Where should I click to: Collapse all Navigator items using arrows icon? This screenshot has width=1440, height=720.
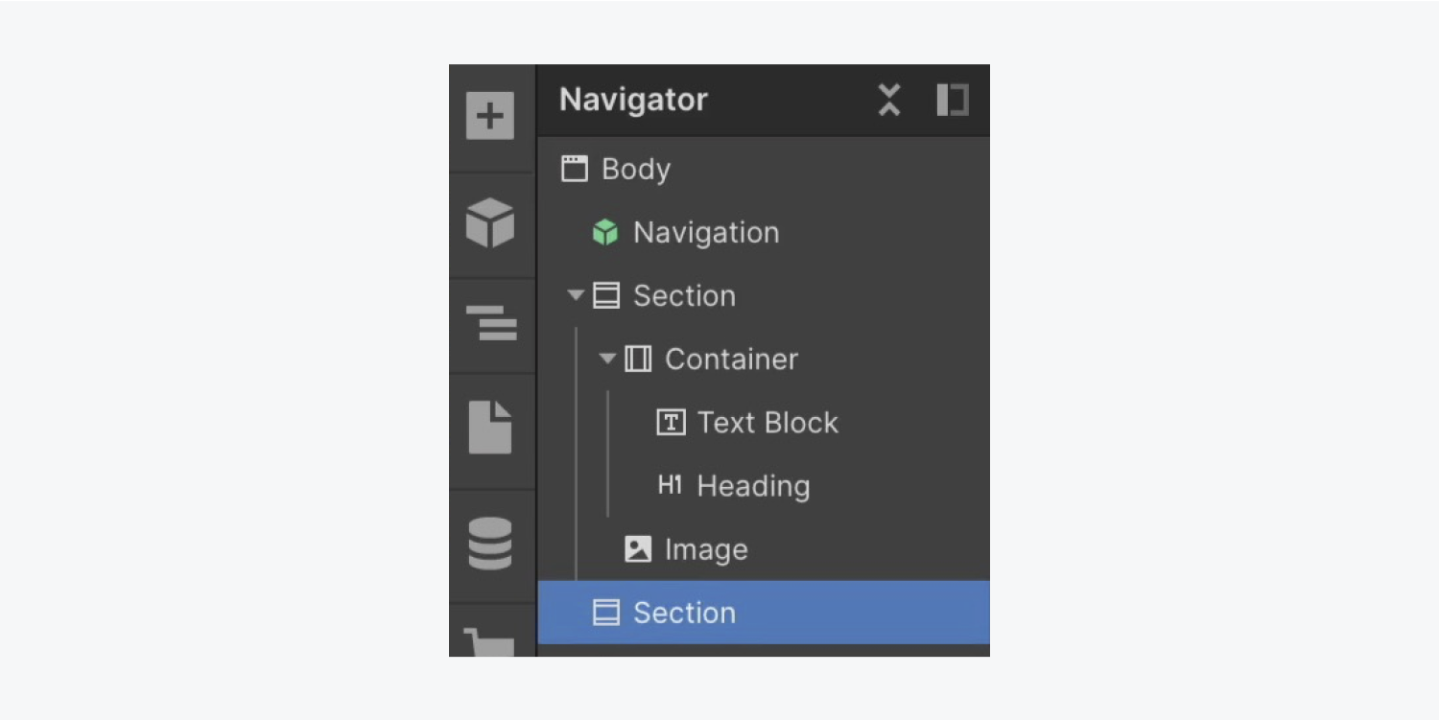889,100
